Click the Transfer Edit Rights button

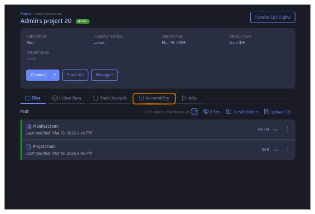pos(272,17)
